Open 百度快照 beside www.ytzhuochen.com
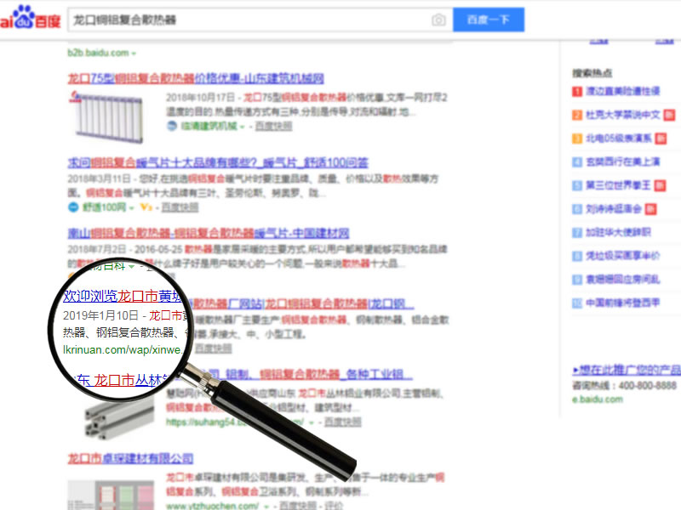 click(x=297, y=505)
